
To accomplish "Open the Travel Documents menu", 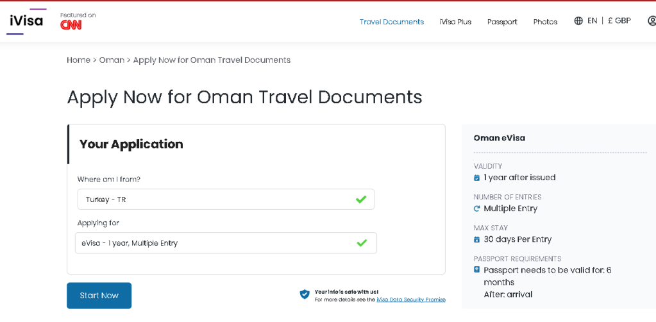I will [x=392, y=22].
